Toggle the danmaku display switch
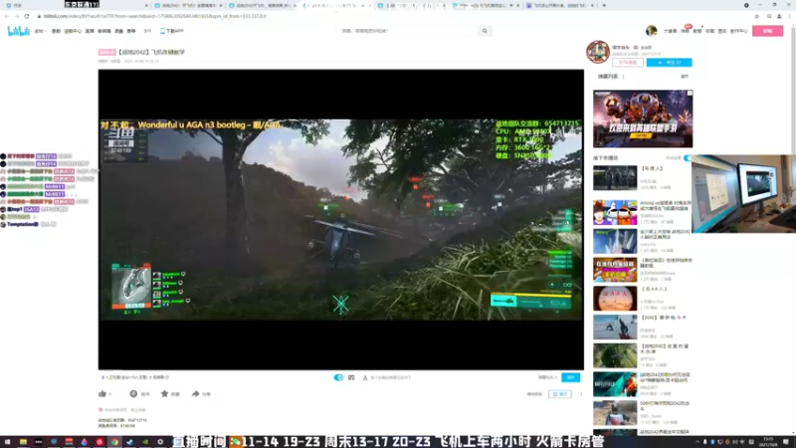796x448 pixels. tap(338, 377)
